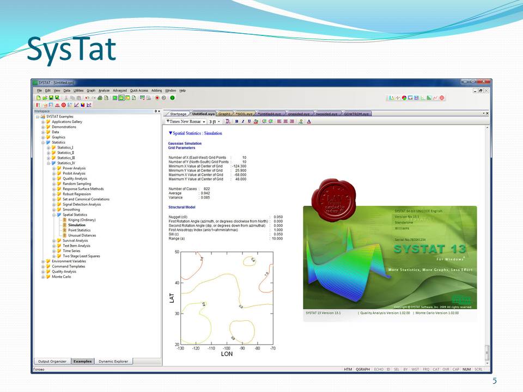Select Power Analysis folder
This screenshot has width=523, height=392.
tap(74, 168)
